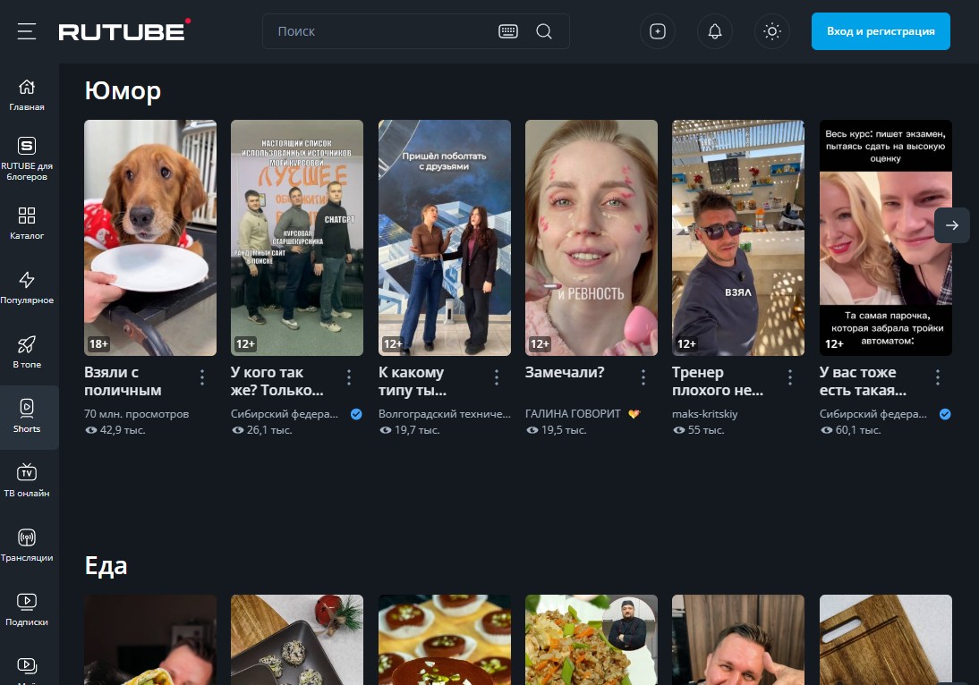Screen dimensions: 979x685
Task: Click the upload video plus icon
Action: click(658, 31)
